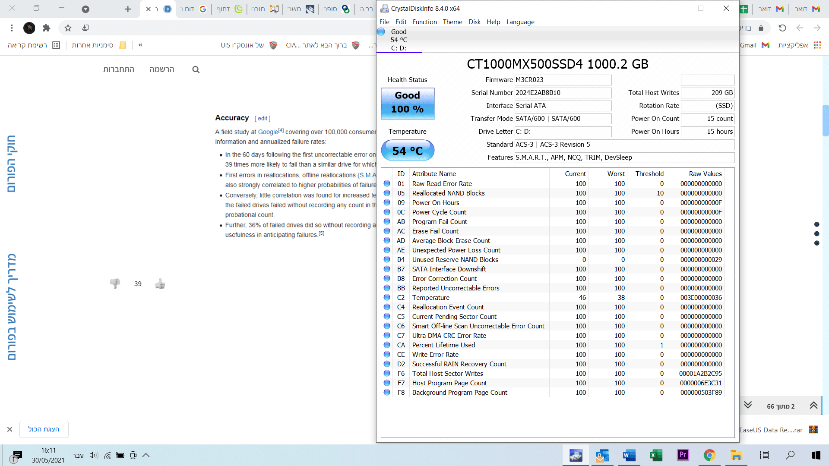Open the Function menu
The width and height of the screenshot is (829, 466).
[x=424, y=22]
